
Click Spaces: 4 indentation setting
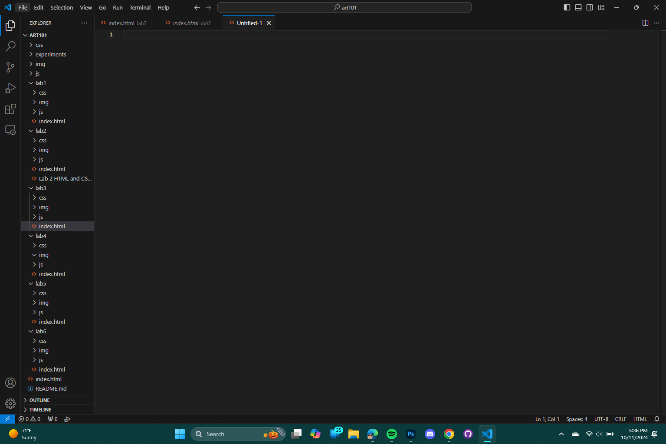pos(577,419)
